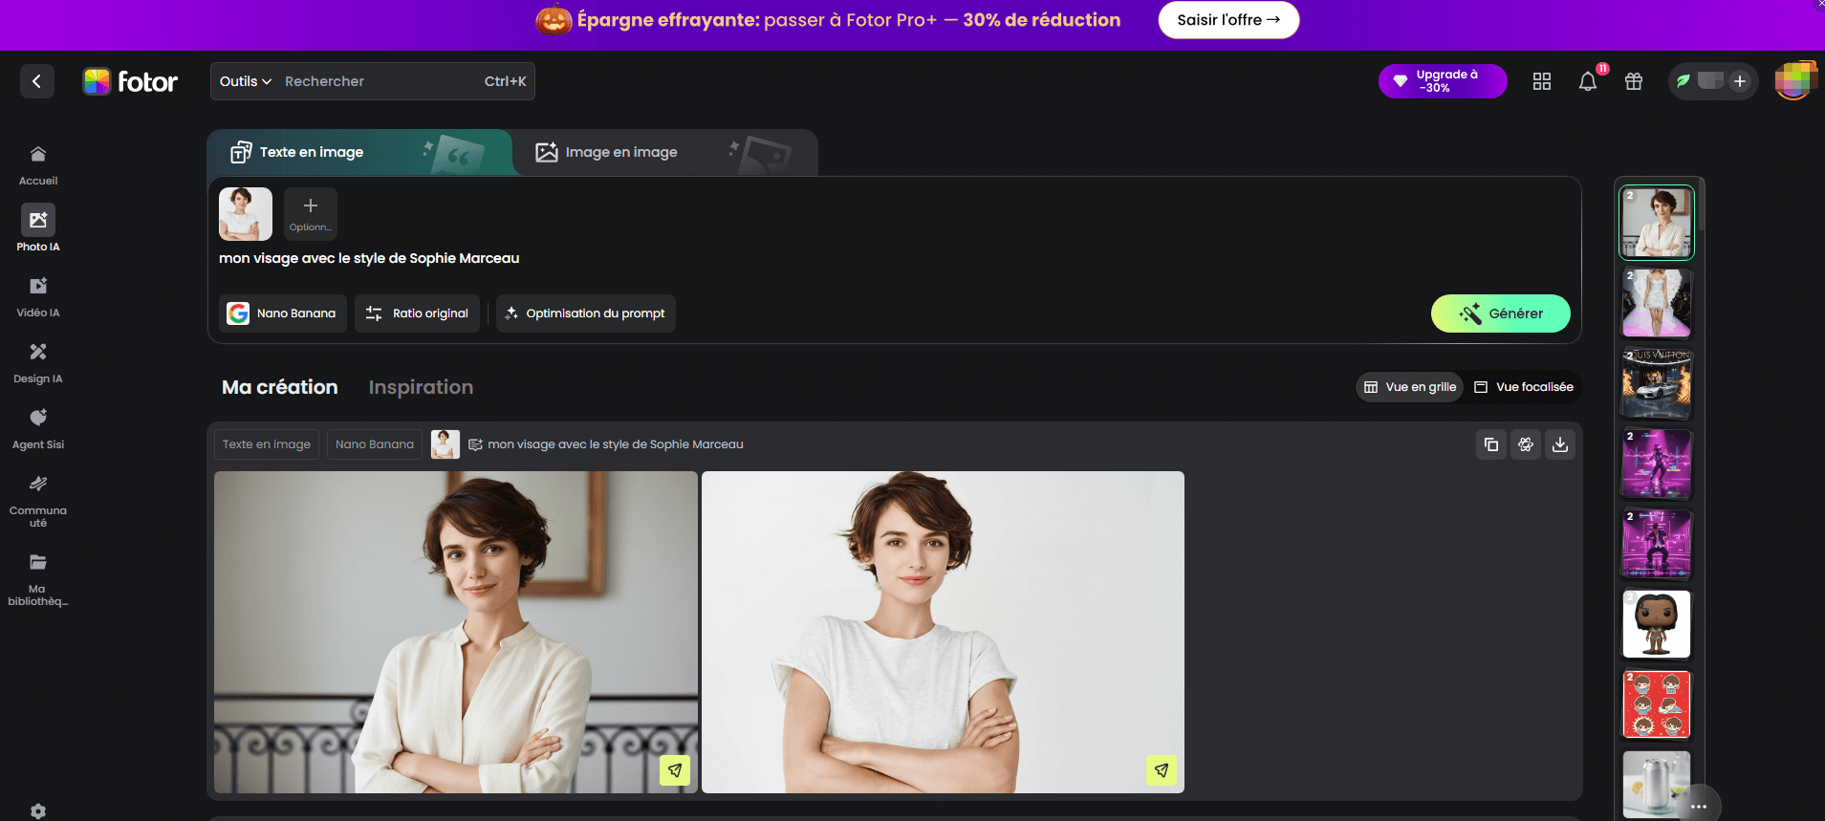Add credits with the plus icon

(x=1740, y=81)
